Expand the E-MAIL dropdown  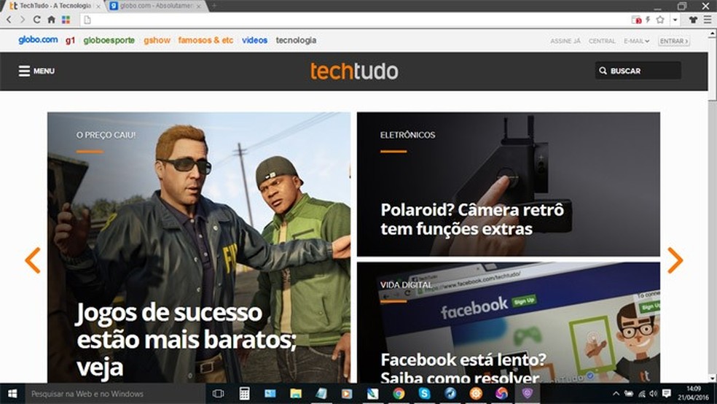pyautogui.click(x=637, y=41)
